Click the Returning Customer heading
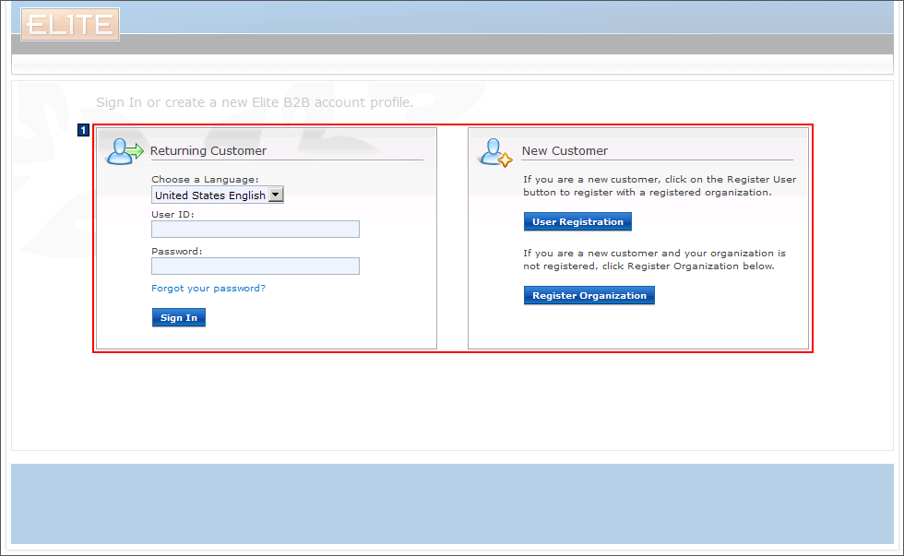 click(x=208, y=151)
